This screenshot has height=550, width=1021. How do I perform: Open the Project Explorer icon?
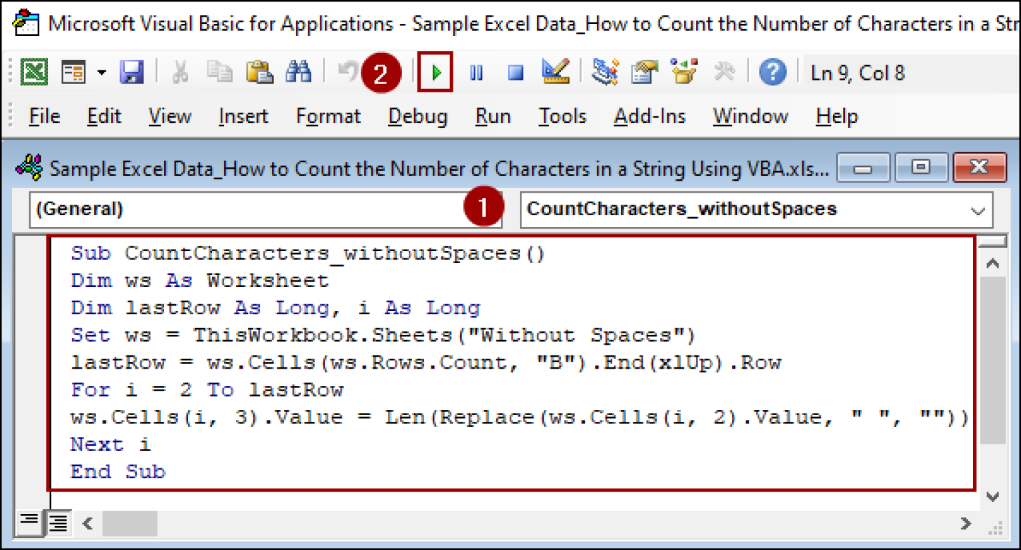click(x=604, y=72)
